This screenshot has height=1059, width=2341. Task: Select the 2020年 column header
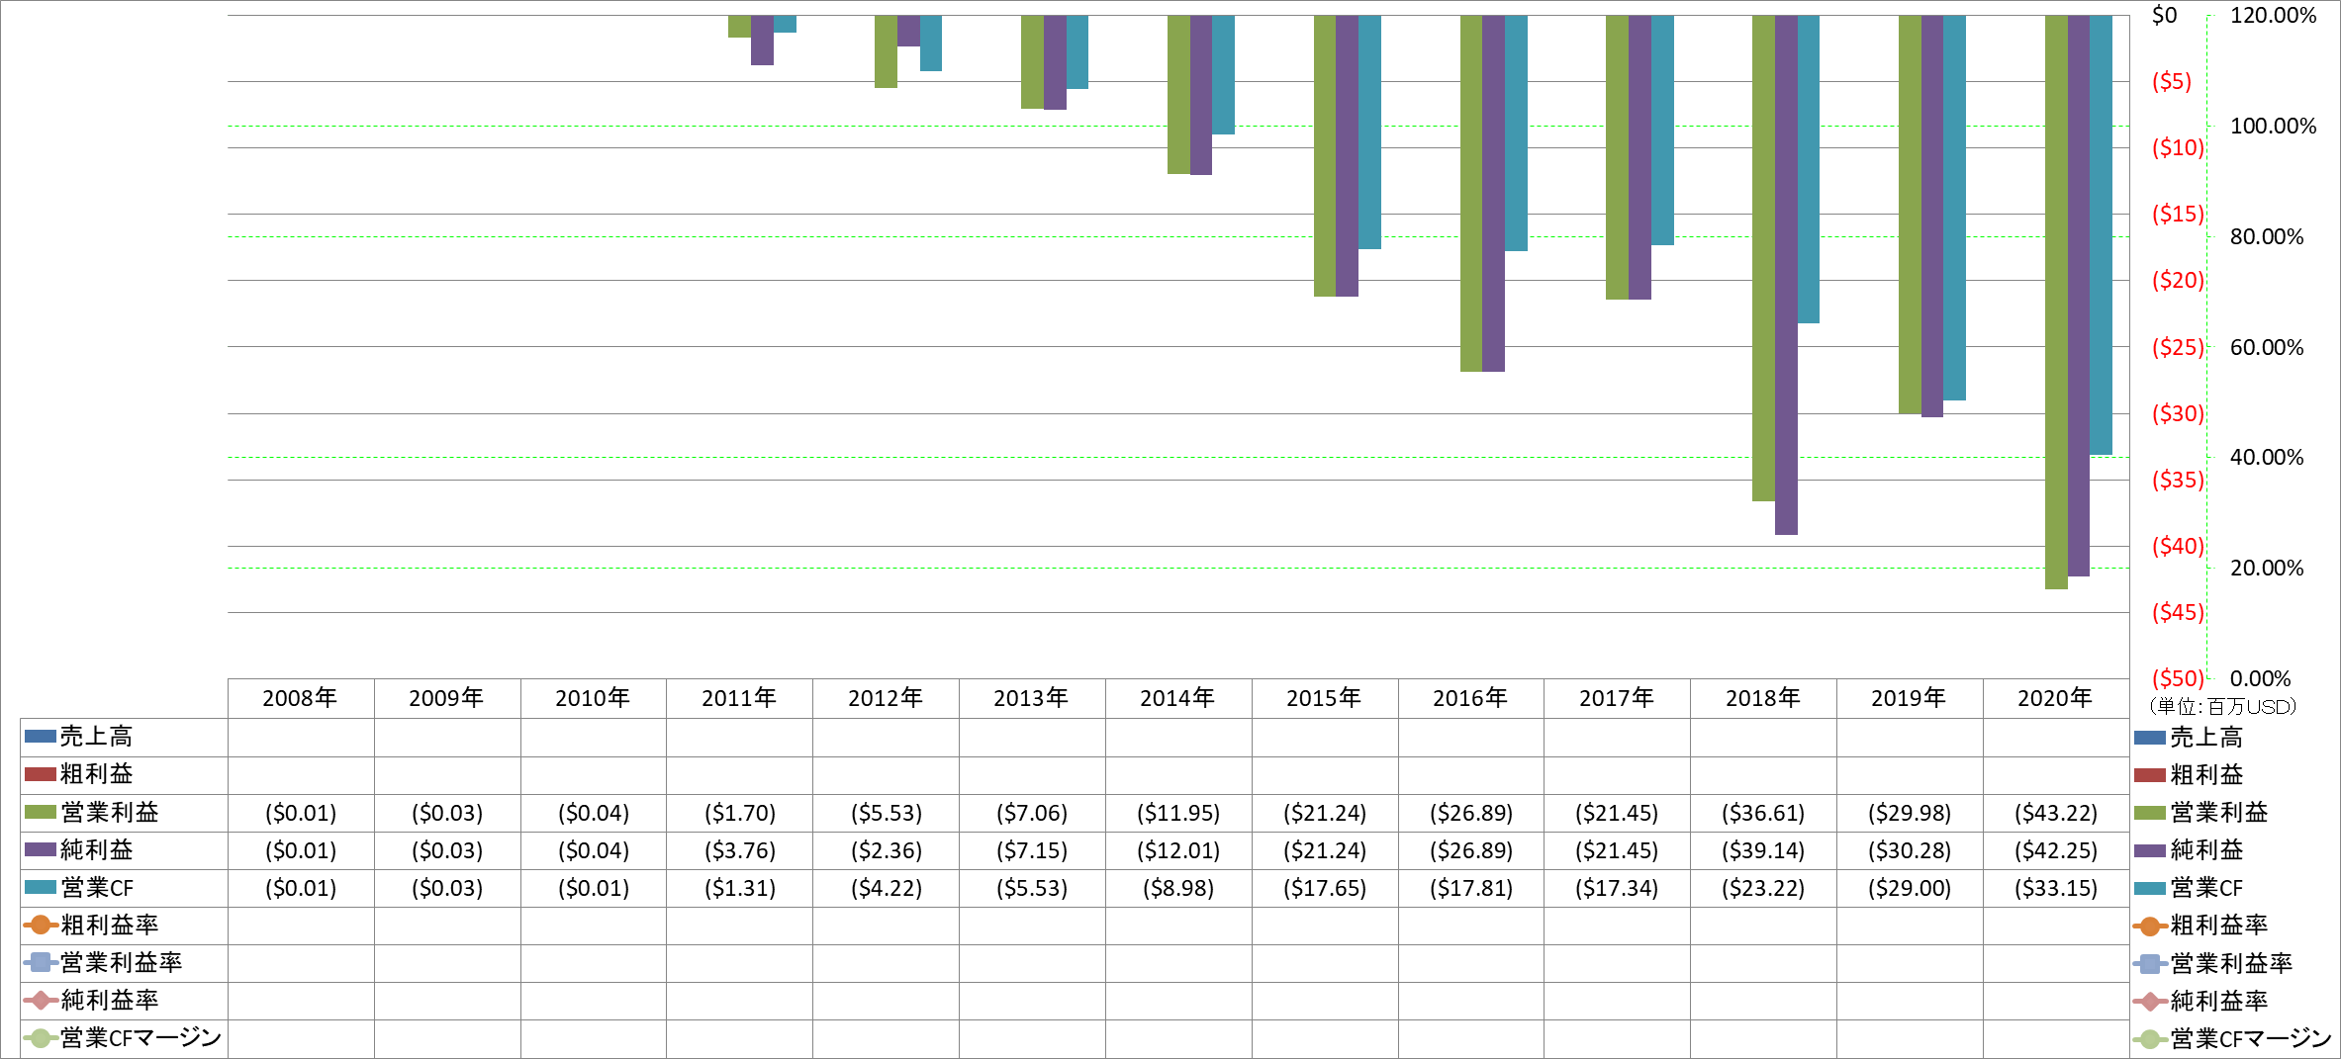pyautogui.click(x=2055, y=698)
